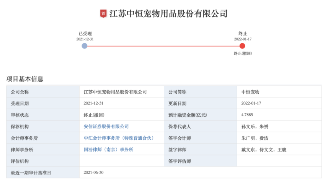
Task: Click the 签字律师 label cell
Action: click(x=201, y=149)
